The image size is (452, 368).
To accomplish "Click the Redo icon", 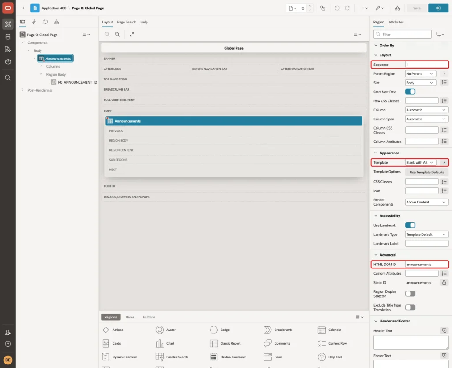I will click(347, 8).
